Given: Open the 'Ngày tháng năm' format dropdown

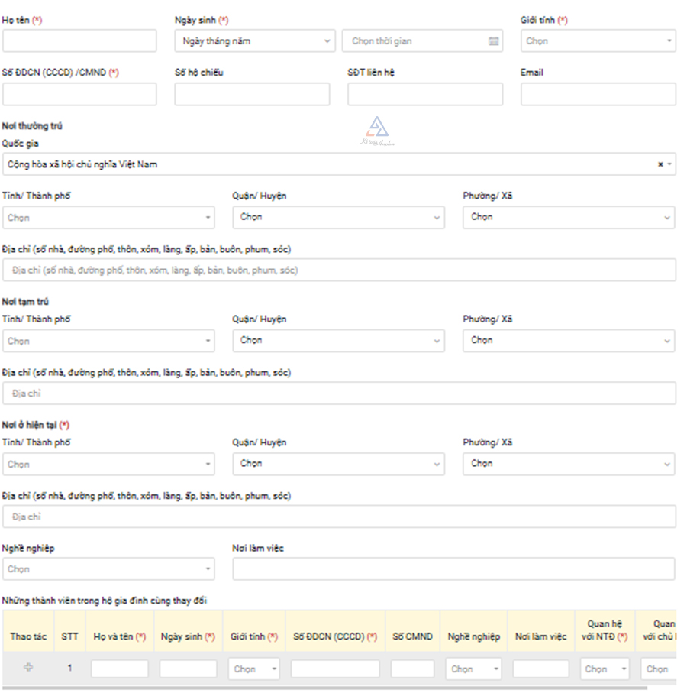Looking at the screenshot, I should pos(254,41).
